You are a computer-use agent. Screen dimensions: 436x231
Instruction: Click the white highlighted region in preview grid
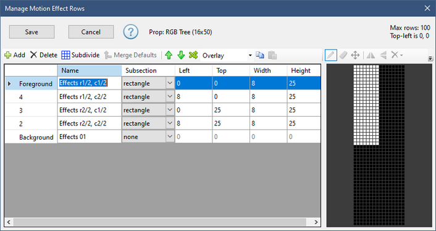click(366, 105)
